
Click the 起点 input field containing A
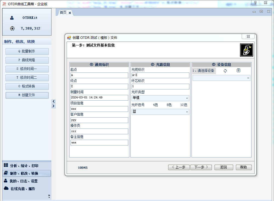pyautogui.click(x=99, y=75)
